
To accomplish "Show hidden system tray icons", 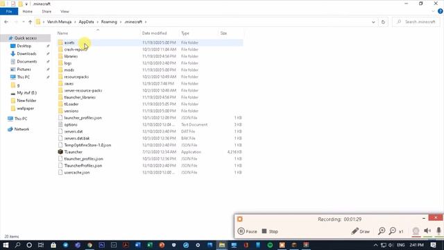I will pos(375,245).
